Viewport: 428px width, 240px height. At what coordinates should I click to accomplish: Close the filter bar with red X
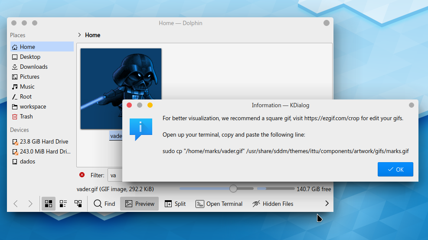point(82,175)
